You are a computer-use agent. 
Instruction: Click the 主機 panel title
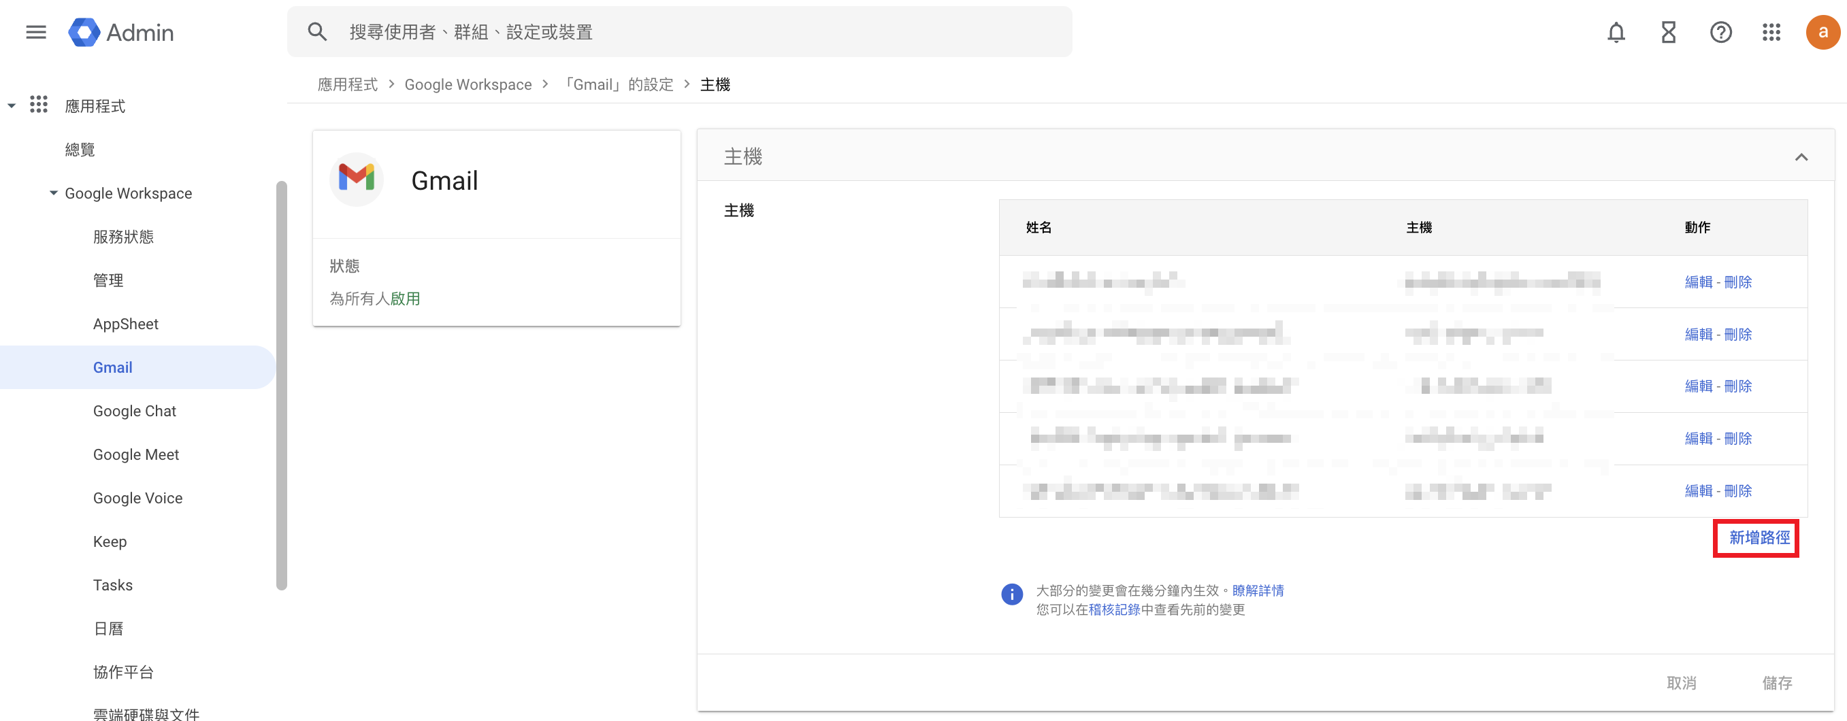(x=743, y=156)
